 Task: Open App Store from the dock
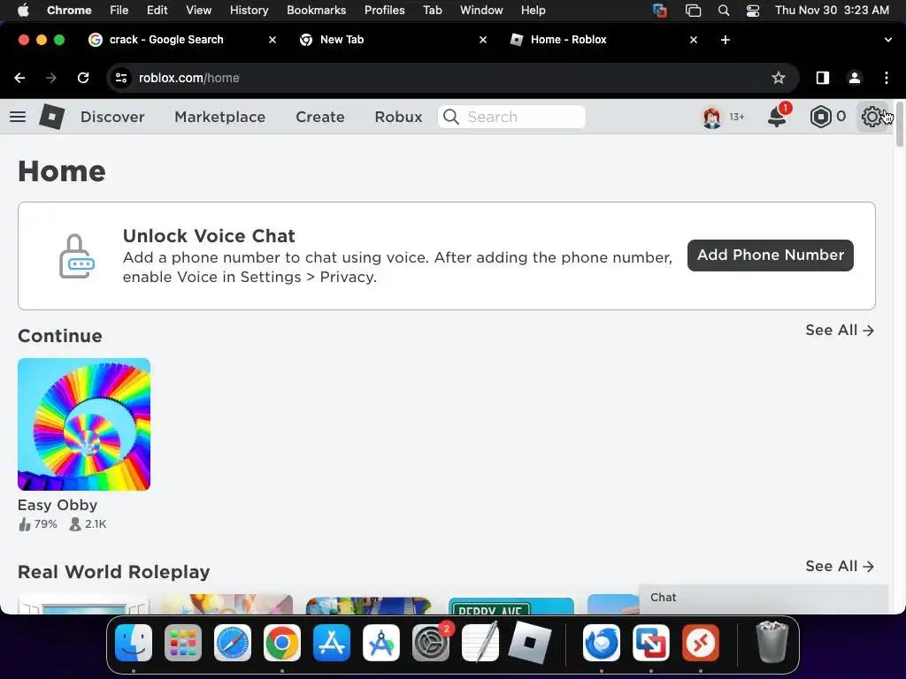(331, 643)
